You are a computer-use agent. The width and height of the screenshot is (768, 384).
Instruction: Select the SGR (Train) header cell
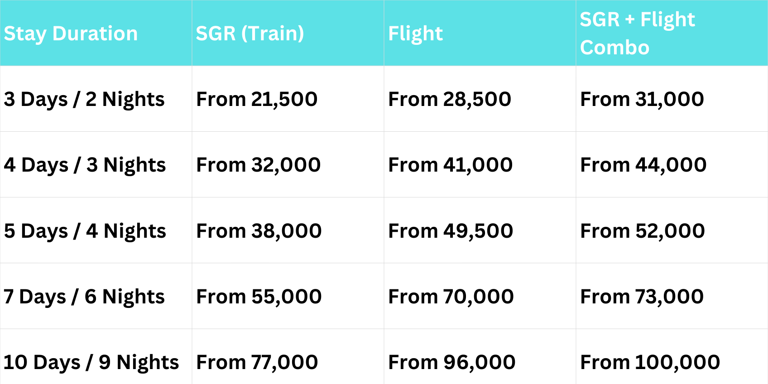pos(250,34)
